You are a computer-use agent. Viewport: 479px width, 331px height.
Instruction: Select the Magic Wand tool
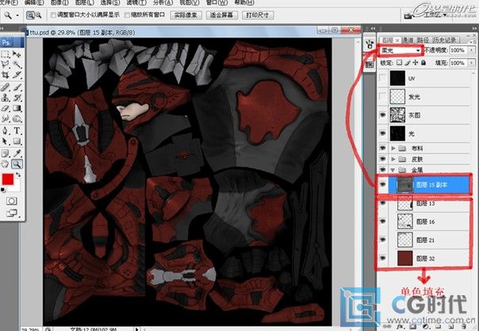[17, 64]
